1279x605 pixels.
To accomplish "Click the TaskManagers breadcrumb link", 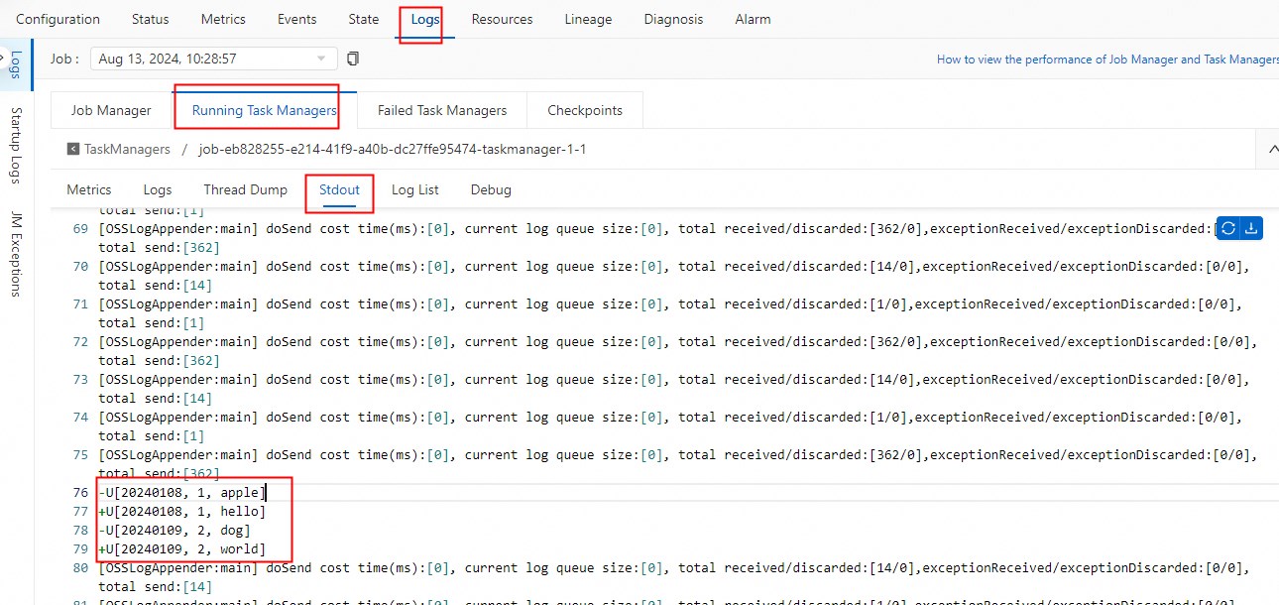I will click(x=127, y=149).
